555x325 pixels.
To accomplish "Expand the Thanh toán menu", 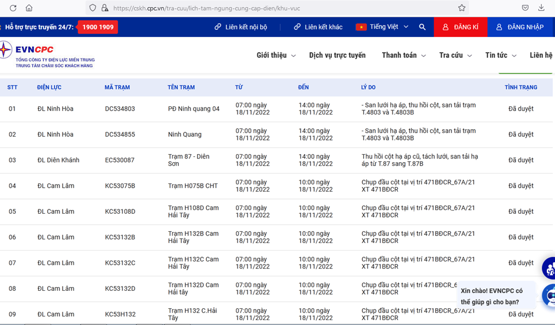I will click(x=403, y=55).
